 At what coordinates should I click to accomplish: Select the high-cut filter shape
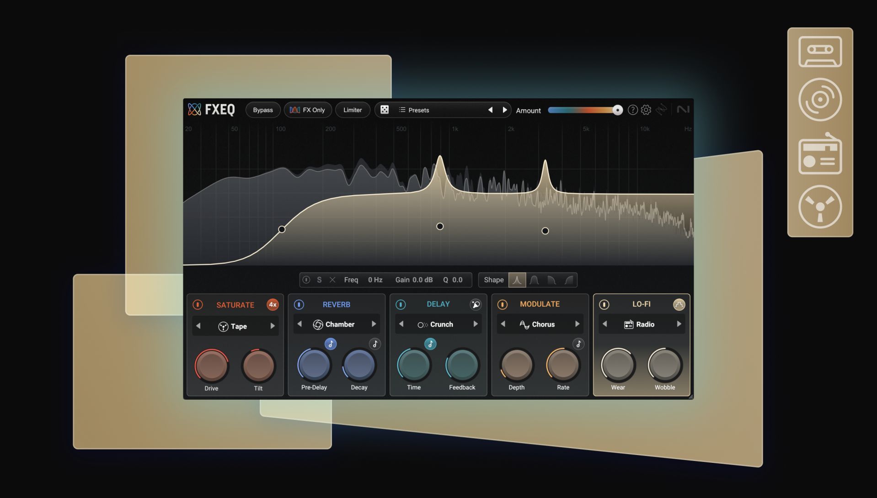551,280
